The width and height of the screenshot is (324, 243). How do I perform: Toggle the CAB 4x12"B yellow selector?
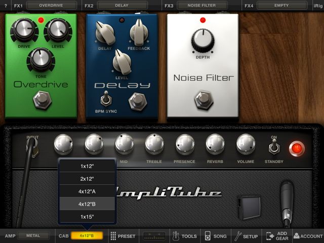point(87,236)
